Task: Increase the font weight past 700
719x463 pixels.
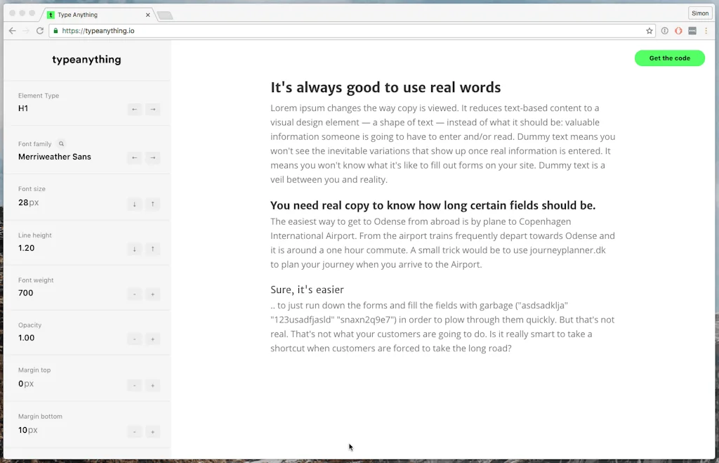Action: click(x=152, y=294)
